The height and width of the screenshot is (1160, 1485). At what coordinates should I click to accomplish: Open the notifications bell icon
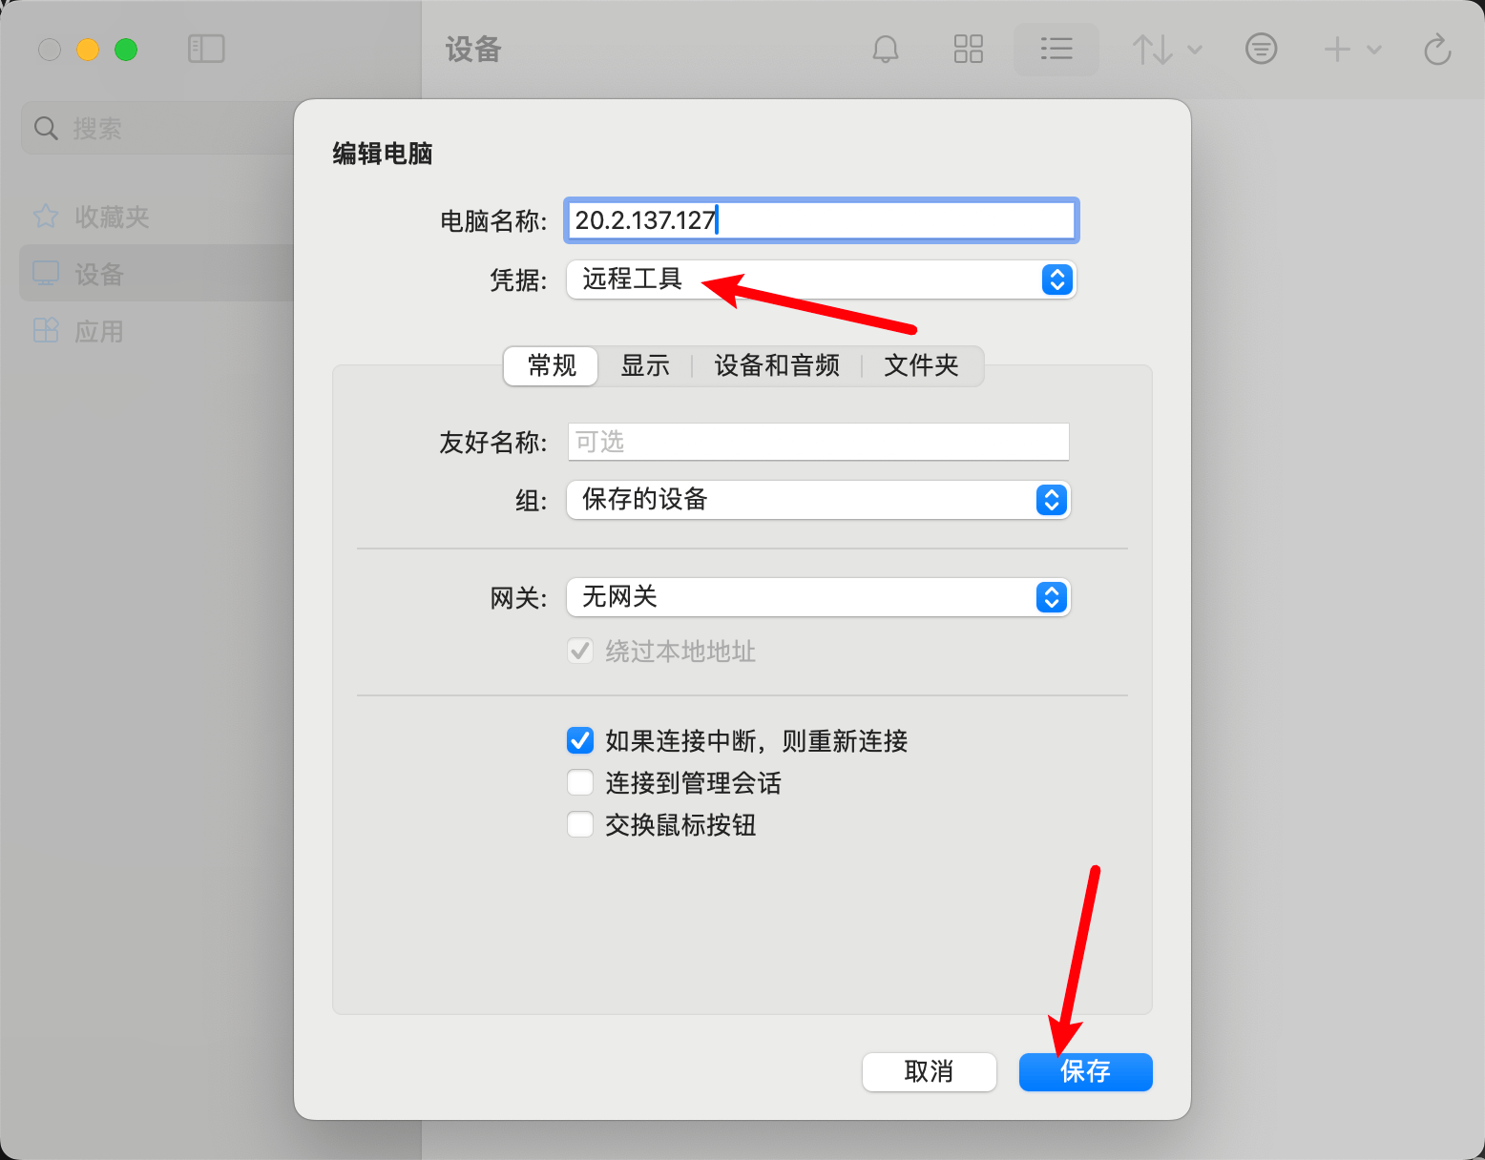click(886, 49)
